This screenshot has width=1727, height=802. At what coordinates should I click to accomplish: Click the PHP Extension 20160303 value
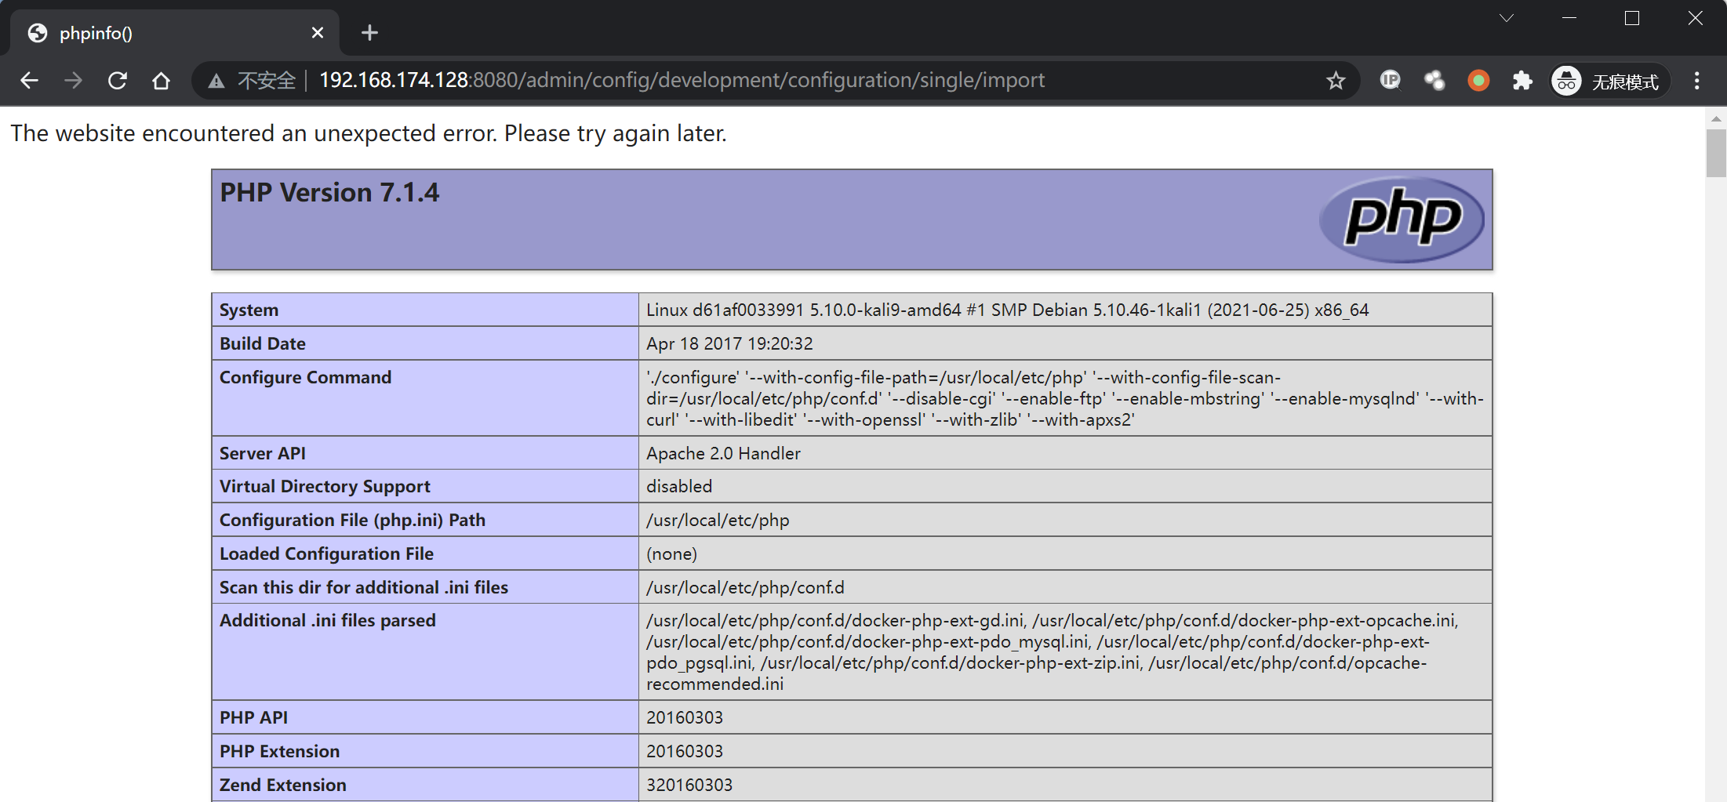click(685, 751)
